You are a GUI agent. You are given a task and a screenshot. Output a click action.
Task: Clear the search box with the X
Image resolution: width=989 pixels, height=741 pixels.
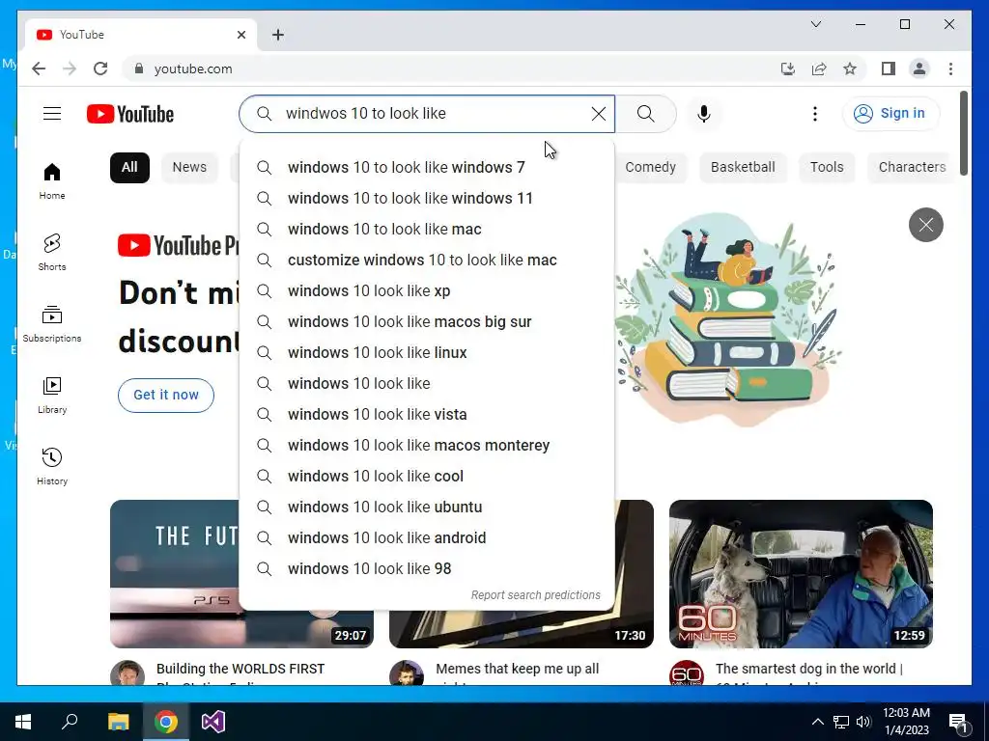pyautogui.click(x=598, y=114)
